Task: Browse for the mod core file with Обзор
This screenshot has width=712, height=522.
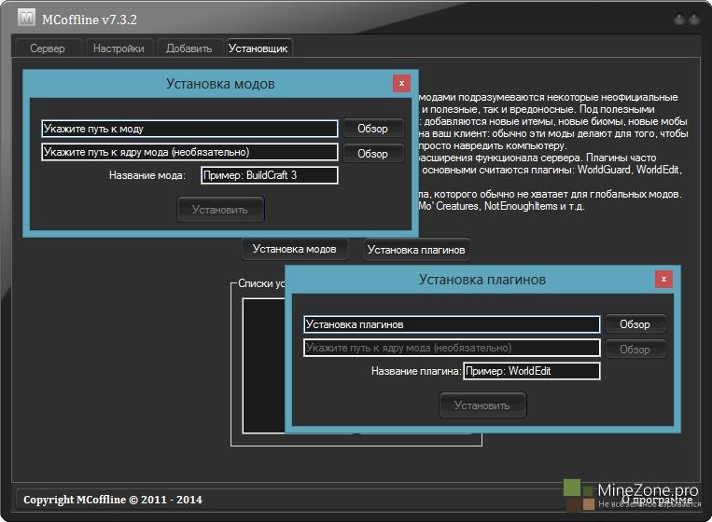Action: click(x=372, y=153)
